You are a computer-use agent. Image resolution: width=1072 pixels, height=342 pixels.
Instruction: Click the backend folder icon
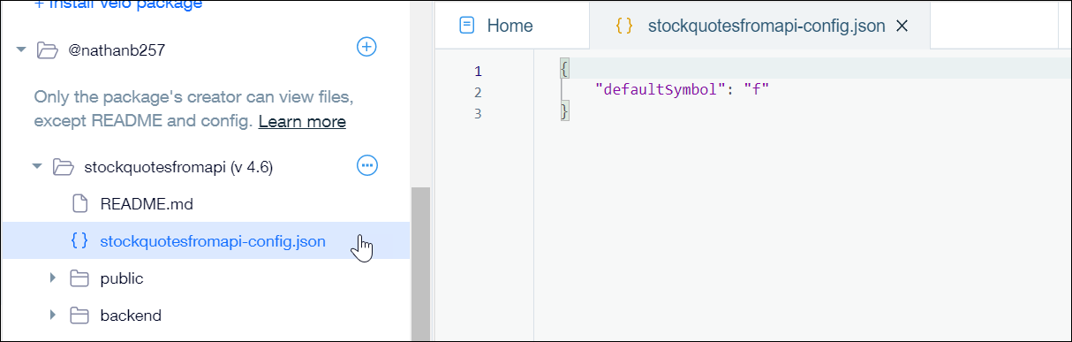pos(79,315)
